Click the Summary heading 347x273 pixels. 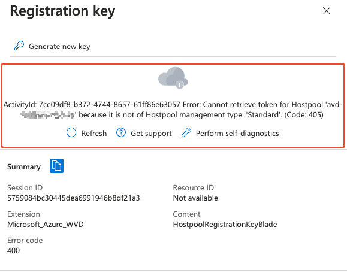(x=24, y=166)
